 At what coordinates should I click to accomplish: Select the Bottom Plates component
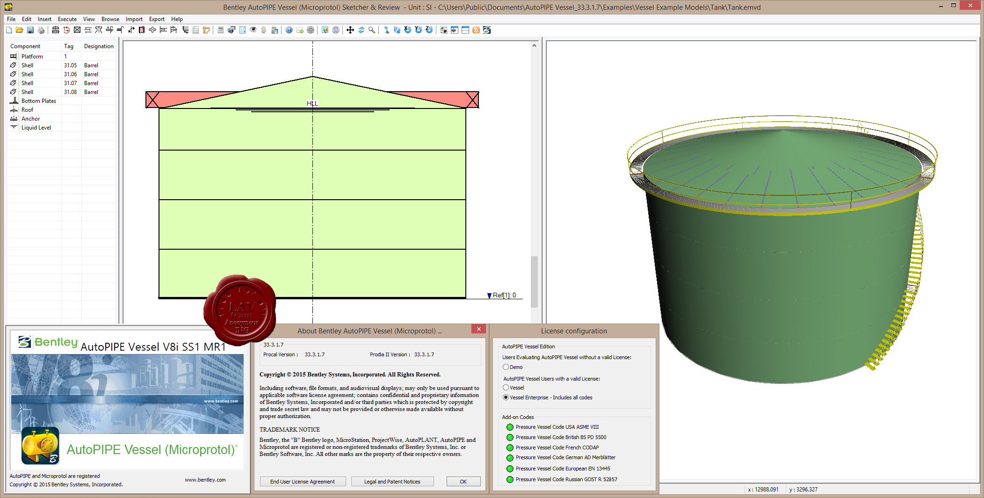point(62,101)
